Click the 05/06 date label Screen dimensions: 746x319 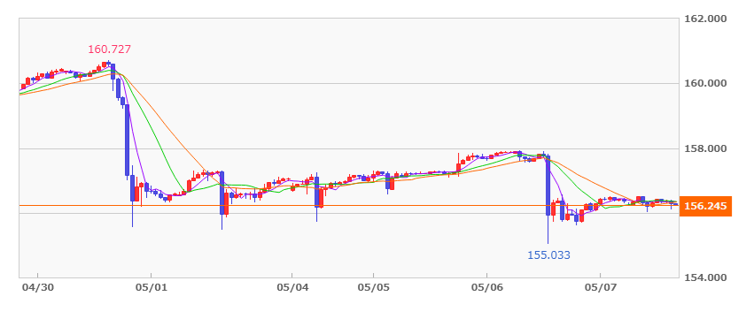click(x=486, y=287)
